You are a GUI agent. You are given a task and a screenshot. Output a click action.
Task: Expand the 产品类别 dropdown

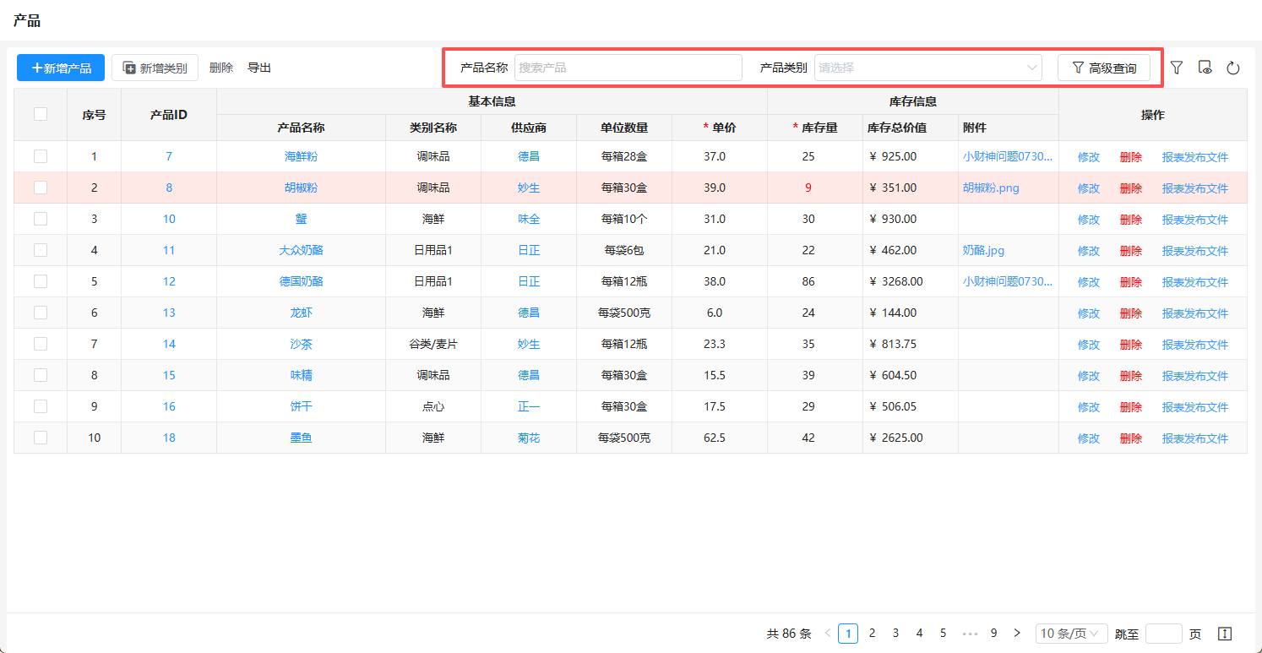coord(927,68)
